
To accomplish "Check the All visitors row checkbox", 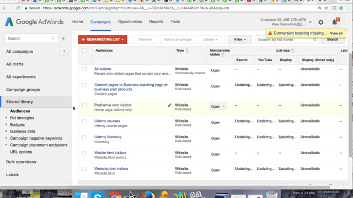I will tap(84, 69).
